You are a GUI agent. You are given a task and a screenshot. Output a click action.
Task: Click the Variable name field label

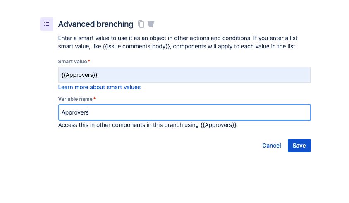point(75,99)
